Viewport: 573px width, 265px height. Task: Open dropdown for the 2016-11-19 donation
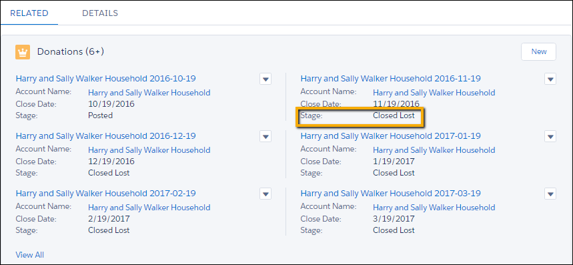[x=550, y=79]
